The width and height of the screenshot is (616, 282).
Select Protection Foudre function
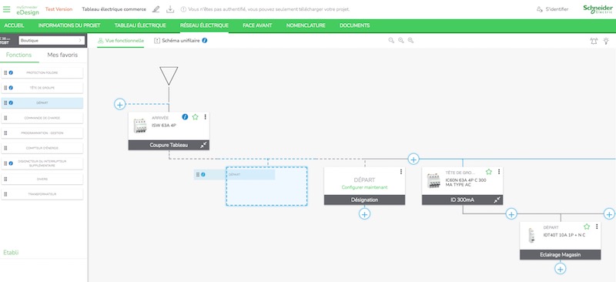[42, 72]
